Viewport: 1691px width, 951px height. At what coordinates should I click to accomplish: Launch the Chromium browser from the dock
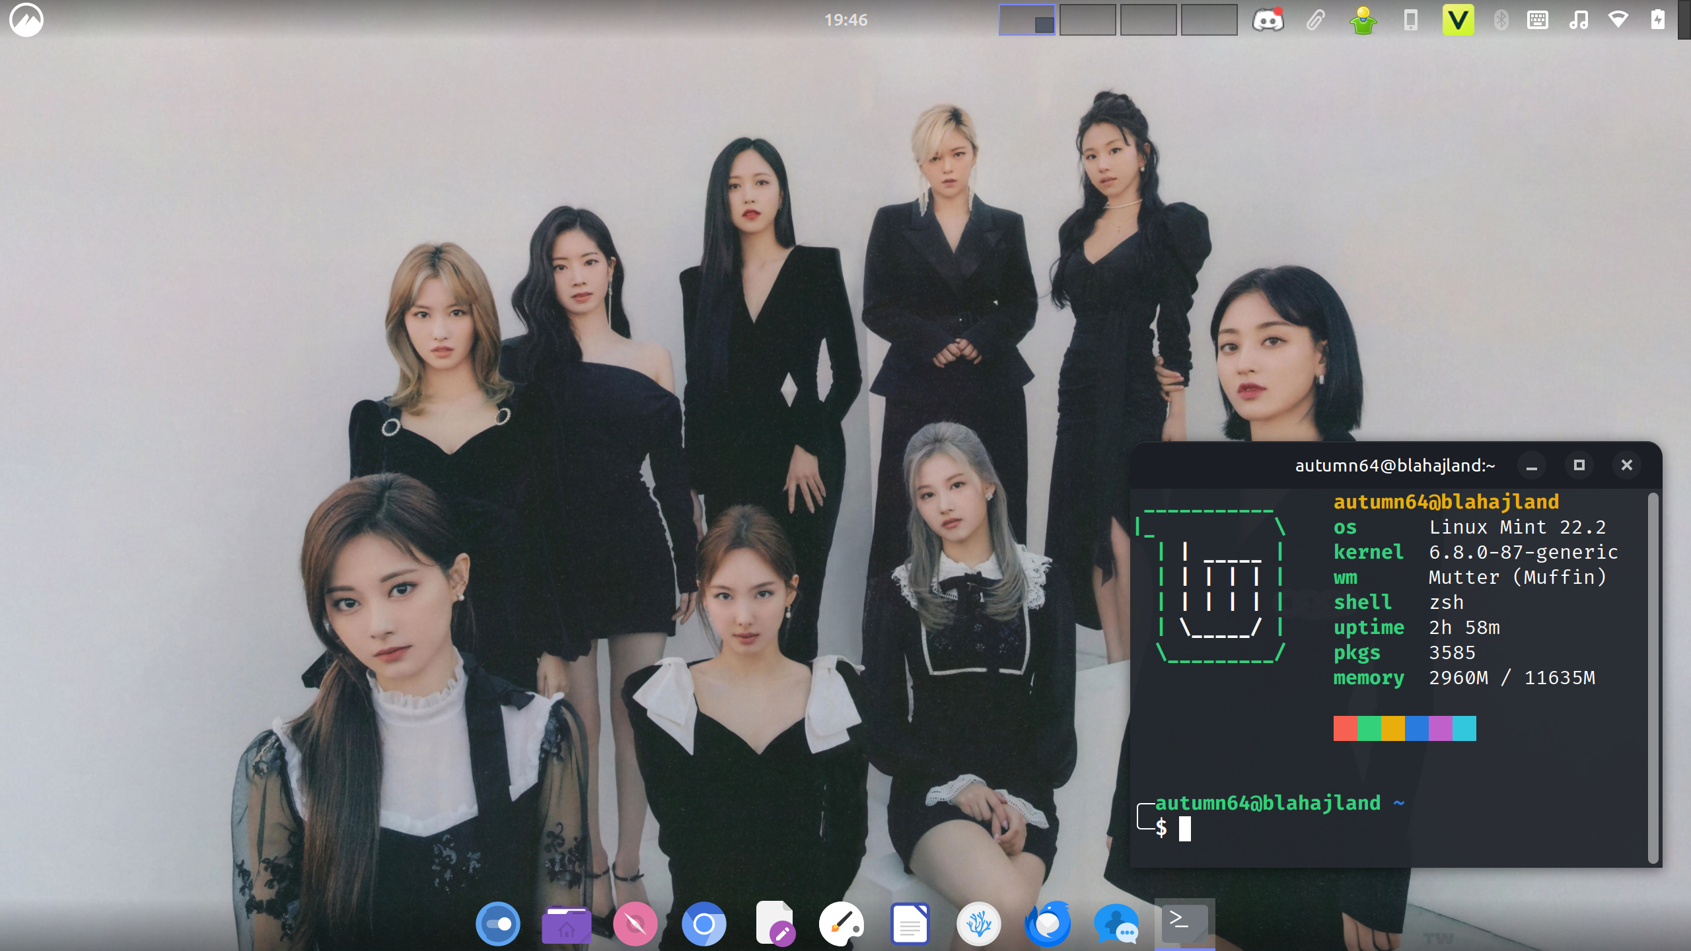click(703, 924)
